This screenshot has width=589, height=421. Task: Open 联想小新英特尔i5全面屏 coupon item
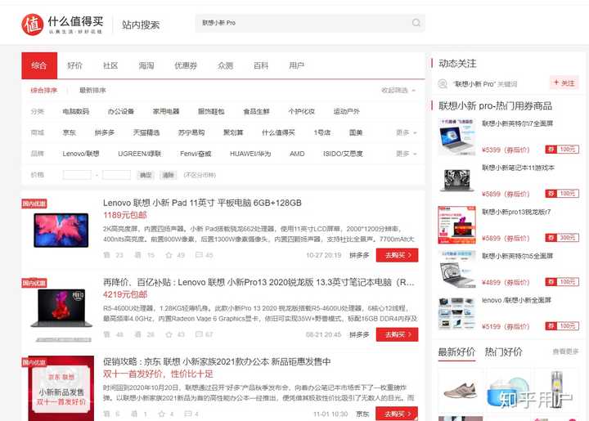[x=517, y=256]
